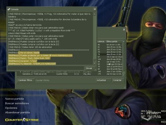This screenshot has height=125, width=166.
Task: Open Nueva partida from the main menu
Action: [x=14, y=99]
